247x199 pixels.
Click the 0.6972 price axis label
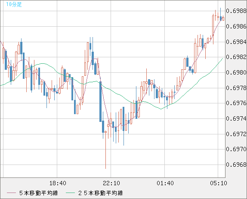pyautogui.click(x=236, y=134)
